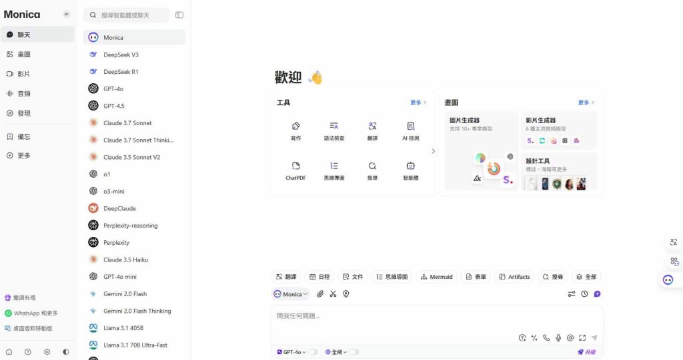Expand the input box to fullscreen
Viewport: 683px width, 360px height.
pyautogui.click(x=582, y=337)
